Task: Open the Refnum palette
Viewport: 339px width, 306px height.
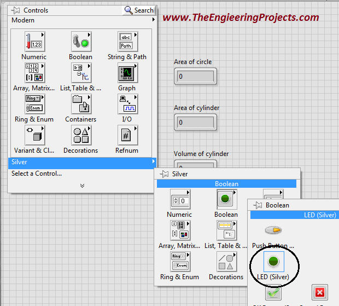Action: [127, 135]
